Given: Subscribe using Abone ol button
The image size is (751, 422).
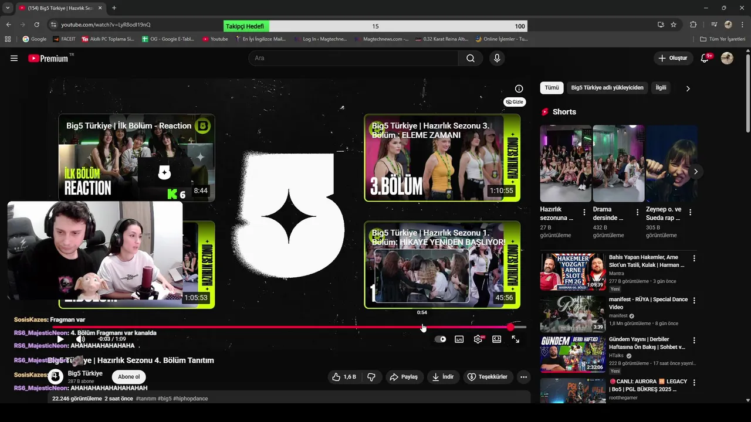Looking at the screenshot, I should click(x=129, y=377).
